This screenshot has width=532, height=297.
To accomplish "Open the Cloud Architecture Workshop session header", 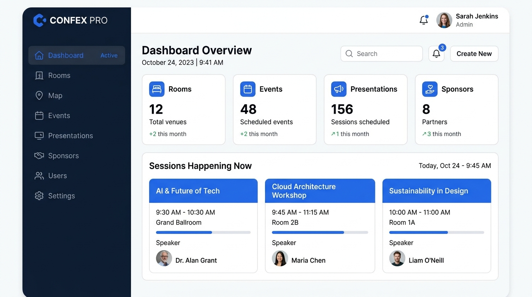I will tap(320, 191).
